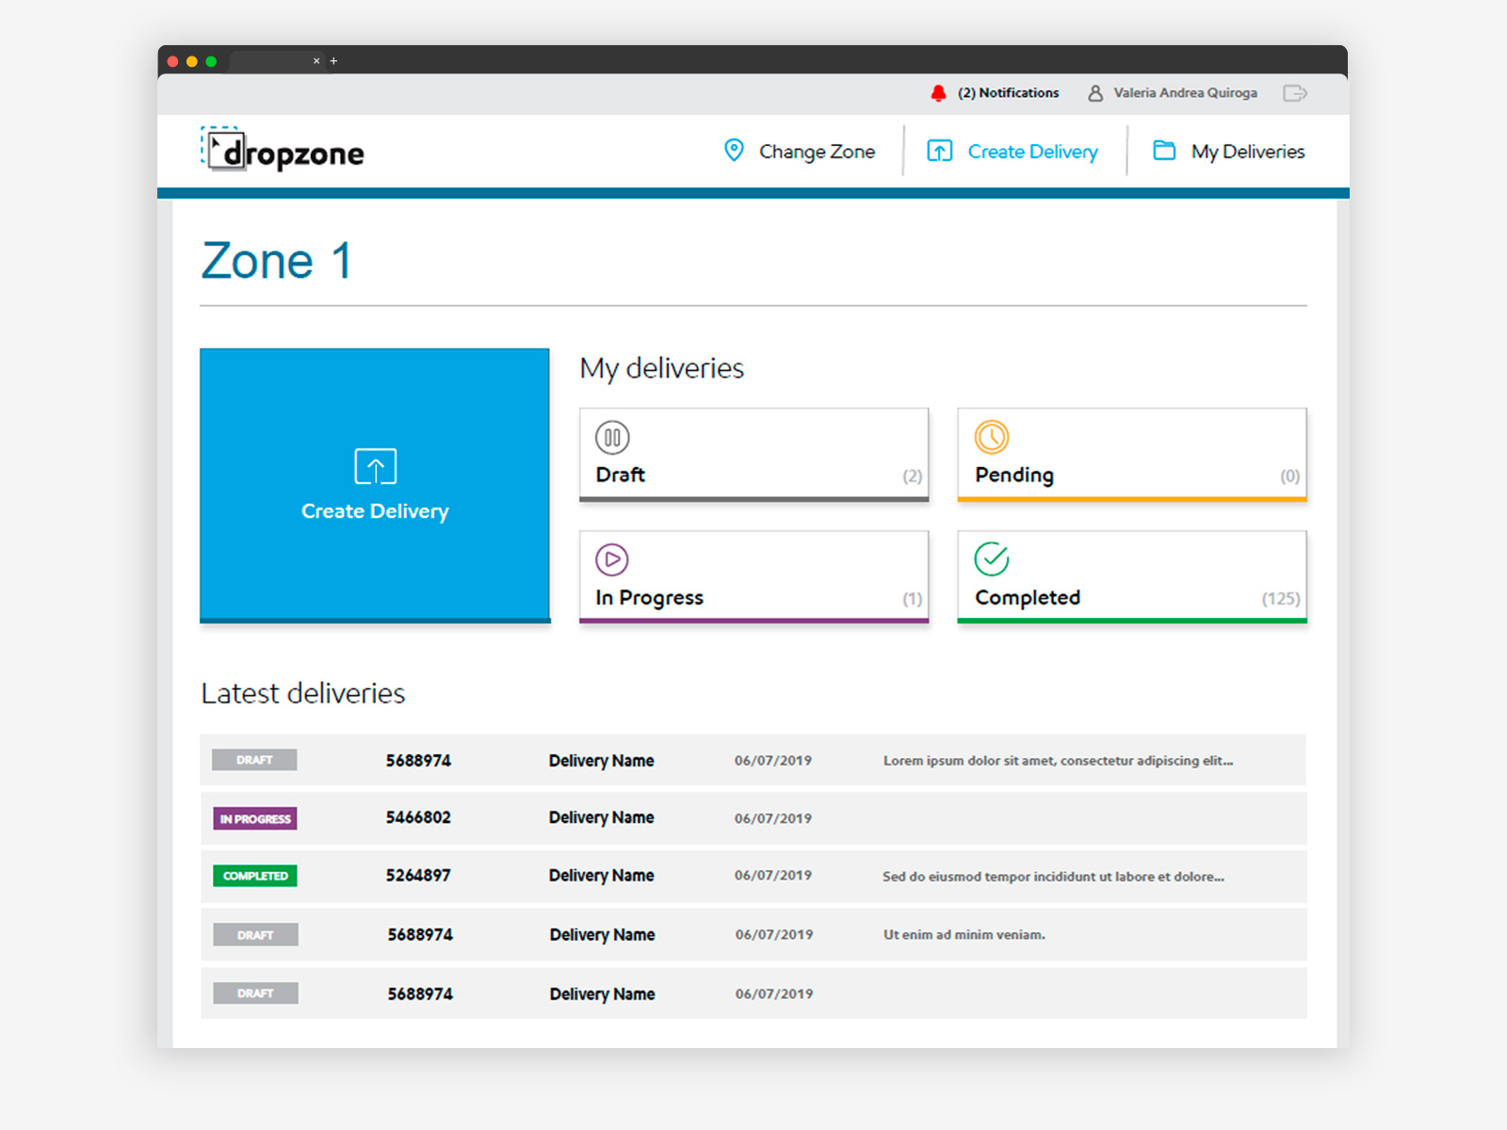Click the In Progress play icon
This screenshot has width=1507, height=1130.
tap(612, 559)
